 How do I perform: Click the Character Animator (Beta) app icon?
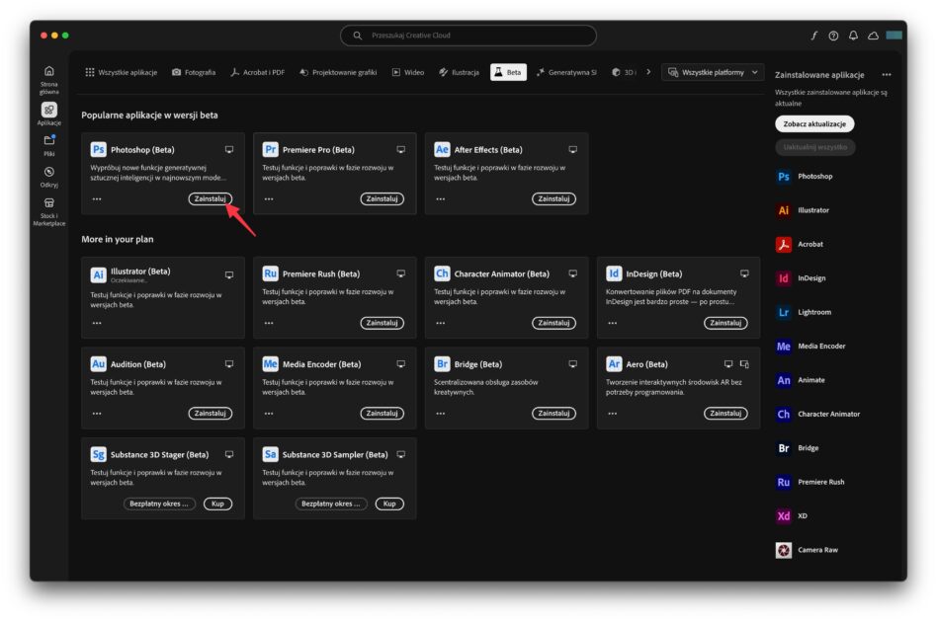point(442,273)
